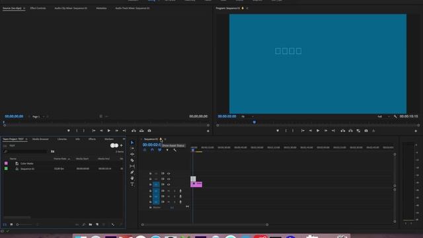The image size is (423, 238).
Task: Toggle middle video track output eye
Action: pos(169,179)
